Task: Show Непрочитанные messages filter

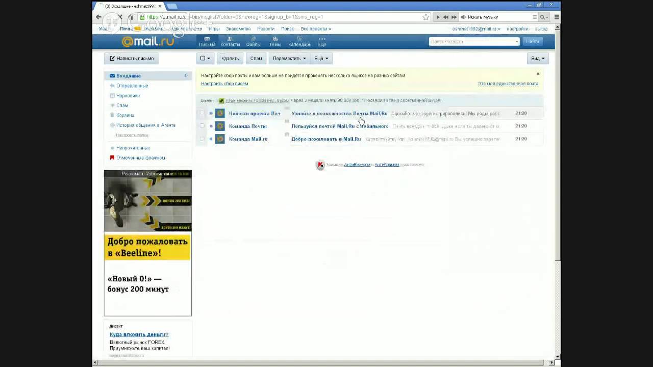Action: point(133,148)
